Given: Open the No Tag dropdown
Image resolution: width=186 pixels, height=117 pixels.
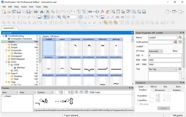Looking at the screenshot, I should pyautogui.click(x=163, y=69).
